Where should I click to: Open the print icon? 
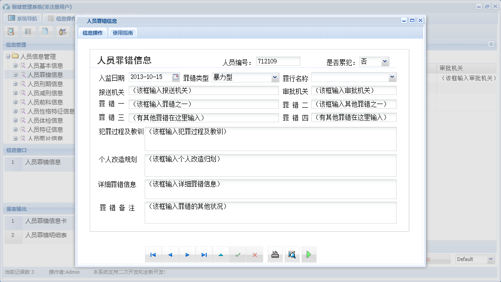(x=275, y=255)
